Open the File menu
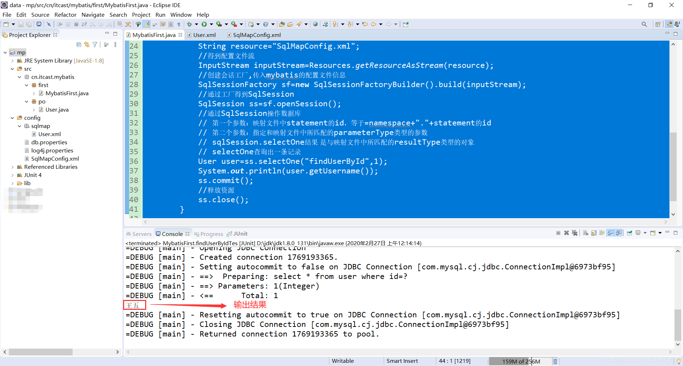The image size is (683, 366). tap(7, 15)
